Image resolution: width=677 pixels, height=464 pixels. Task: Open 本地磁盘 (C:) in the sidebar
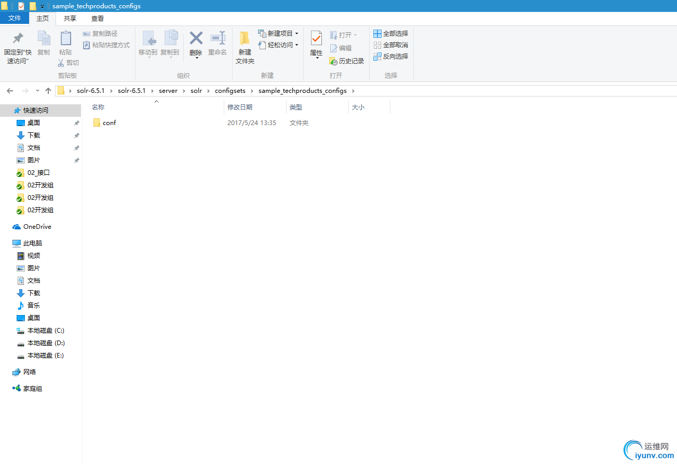40,331
